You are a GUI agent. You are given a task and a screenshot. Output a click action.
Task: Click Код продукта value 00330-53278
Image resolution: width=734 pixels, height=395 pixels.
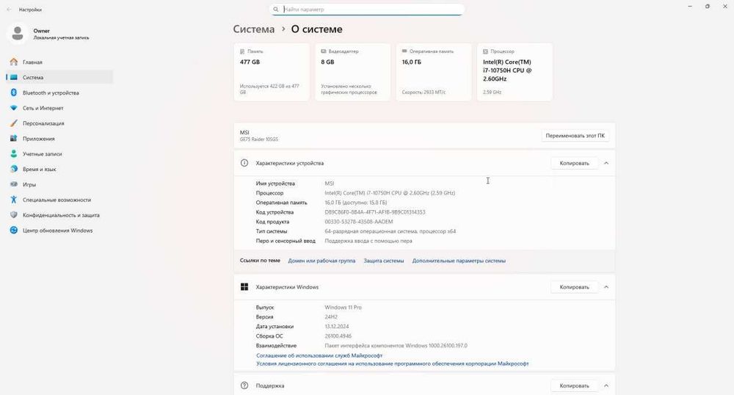359,222
